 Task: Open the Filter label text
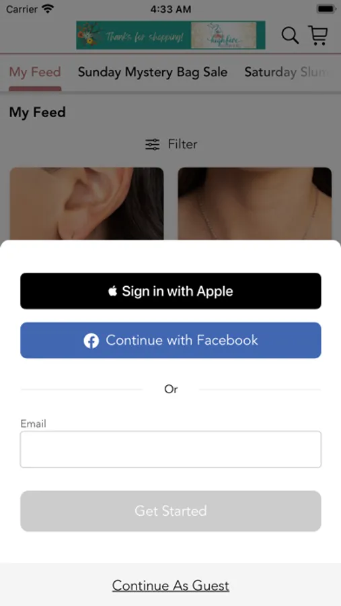point(182,144)
